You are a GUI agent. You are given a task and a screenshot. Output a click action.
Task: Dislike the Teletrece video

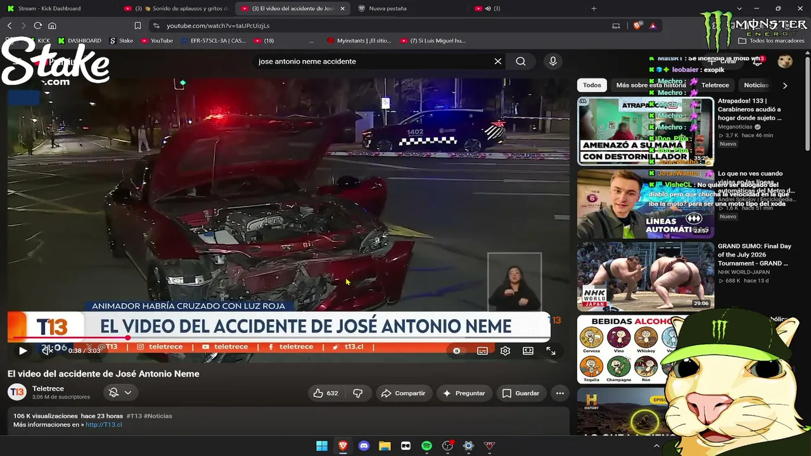point(358,393)
